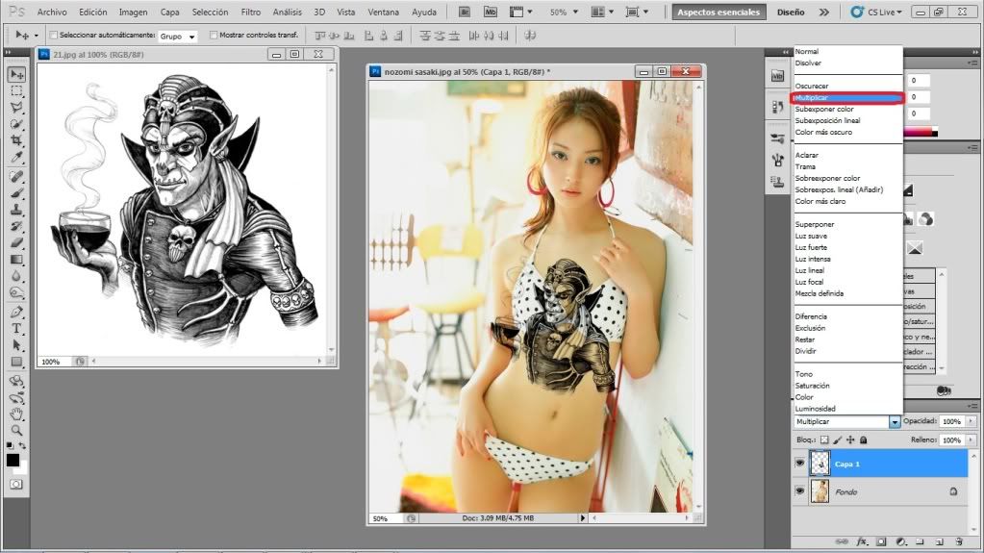984x553 pixels.
Task: Select the 3D Object Rotate tool
Action: [x=17, y=382]
